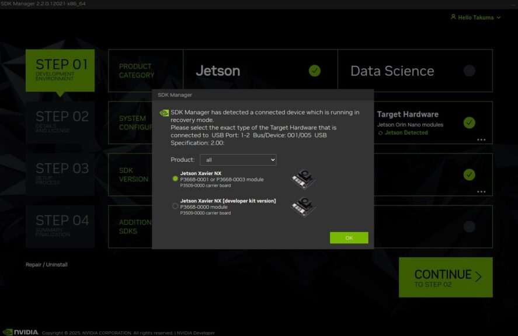
Task: Select Jetson Xavier NX P3668-0001 radio button
Action: pos(175,178)
